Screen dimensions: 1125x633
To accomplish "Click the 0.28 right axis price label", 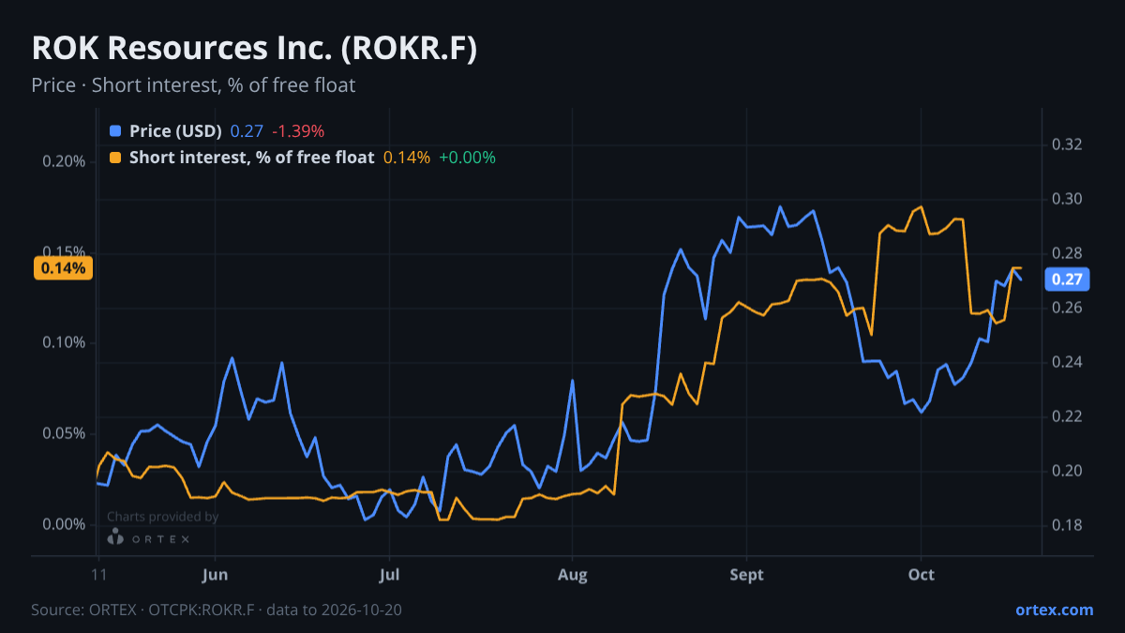I will point(1068,254).
